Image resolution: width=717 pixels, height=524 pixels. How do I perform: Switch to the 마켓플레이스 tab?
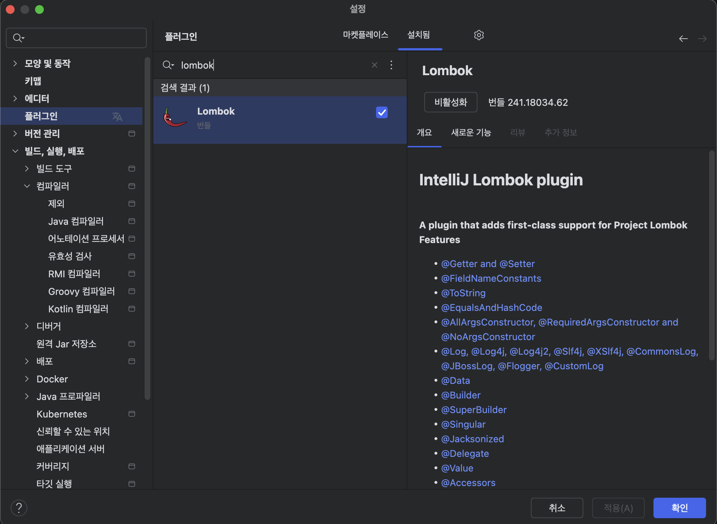coord(365,35)
